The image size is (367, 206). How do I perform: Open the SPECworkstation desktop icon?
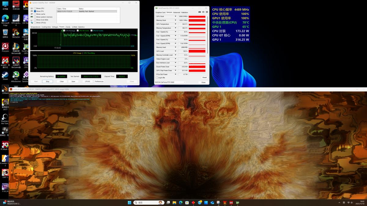pyautogui.click(x=16, y=20)
